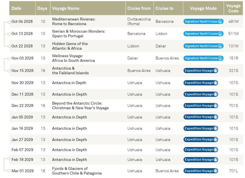Click the expedition icon in the Feb 18 2029 badge
Viewport: 245px width, 178px height.
[x=216, y=160]
